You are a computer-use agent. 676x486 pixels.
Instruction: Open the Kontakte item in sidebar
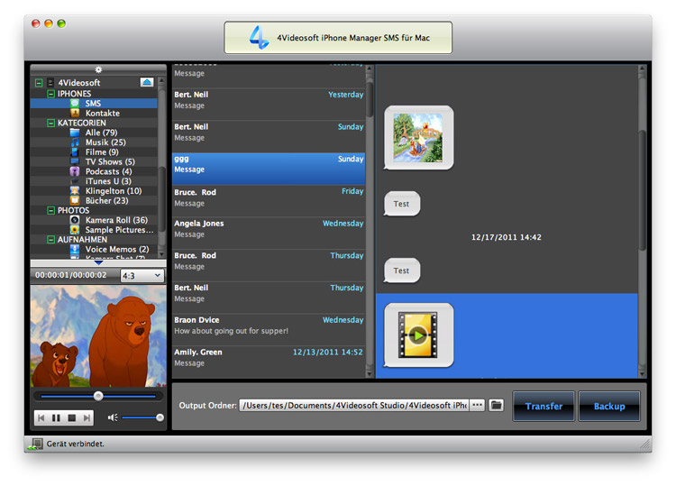coord(101,113)
